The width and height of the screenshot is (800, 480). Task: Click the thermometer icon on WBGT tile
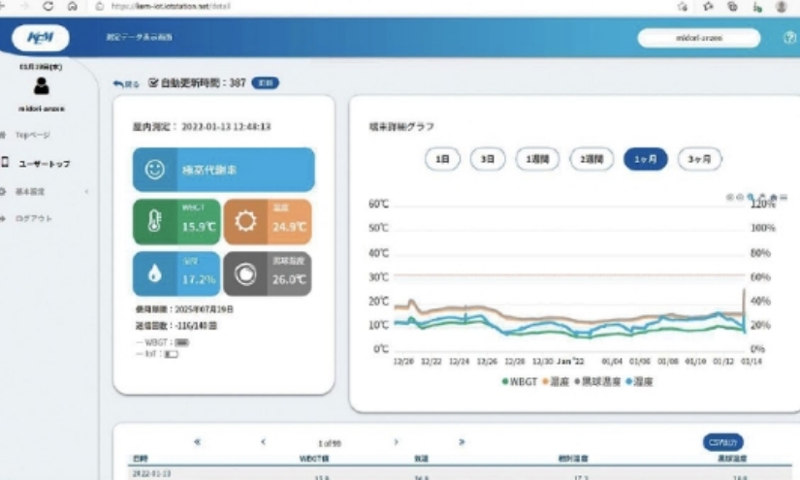[155, 221]
